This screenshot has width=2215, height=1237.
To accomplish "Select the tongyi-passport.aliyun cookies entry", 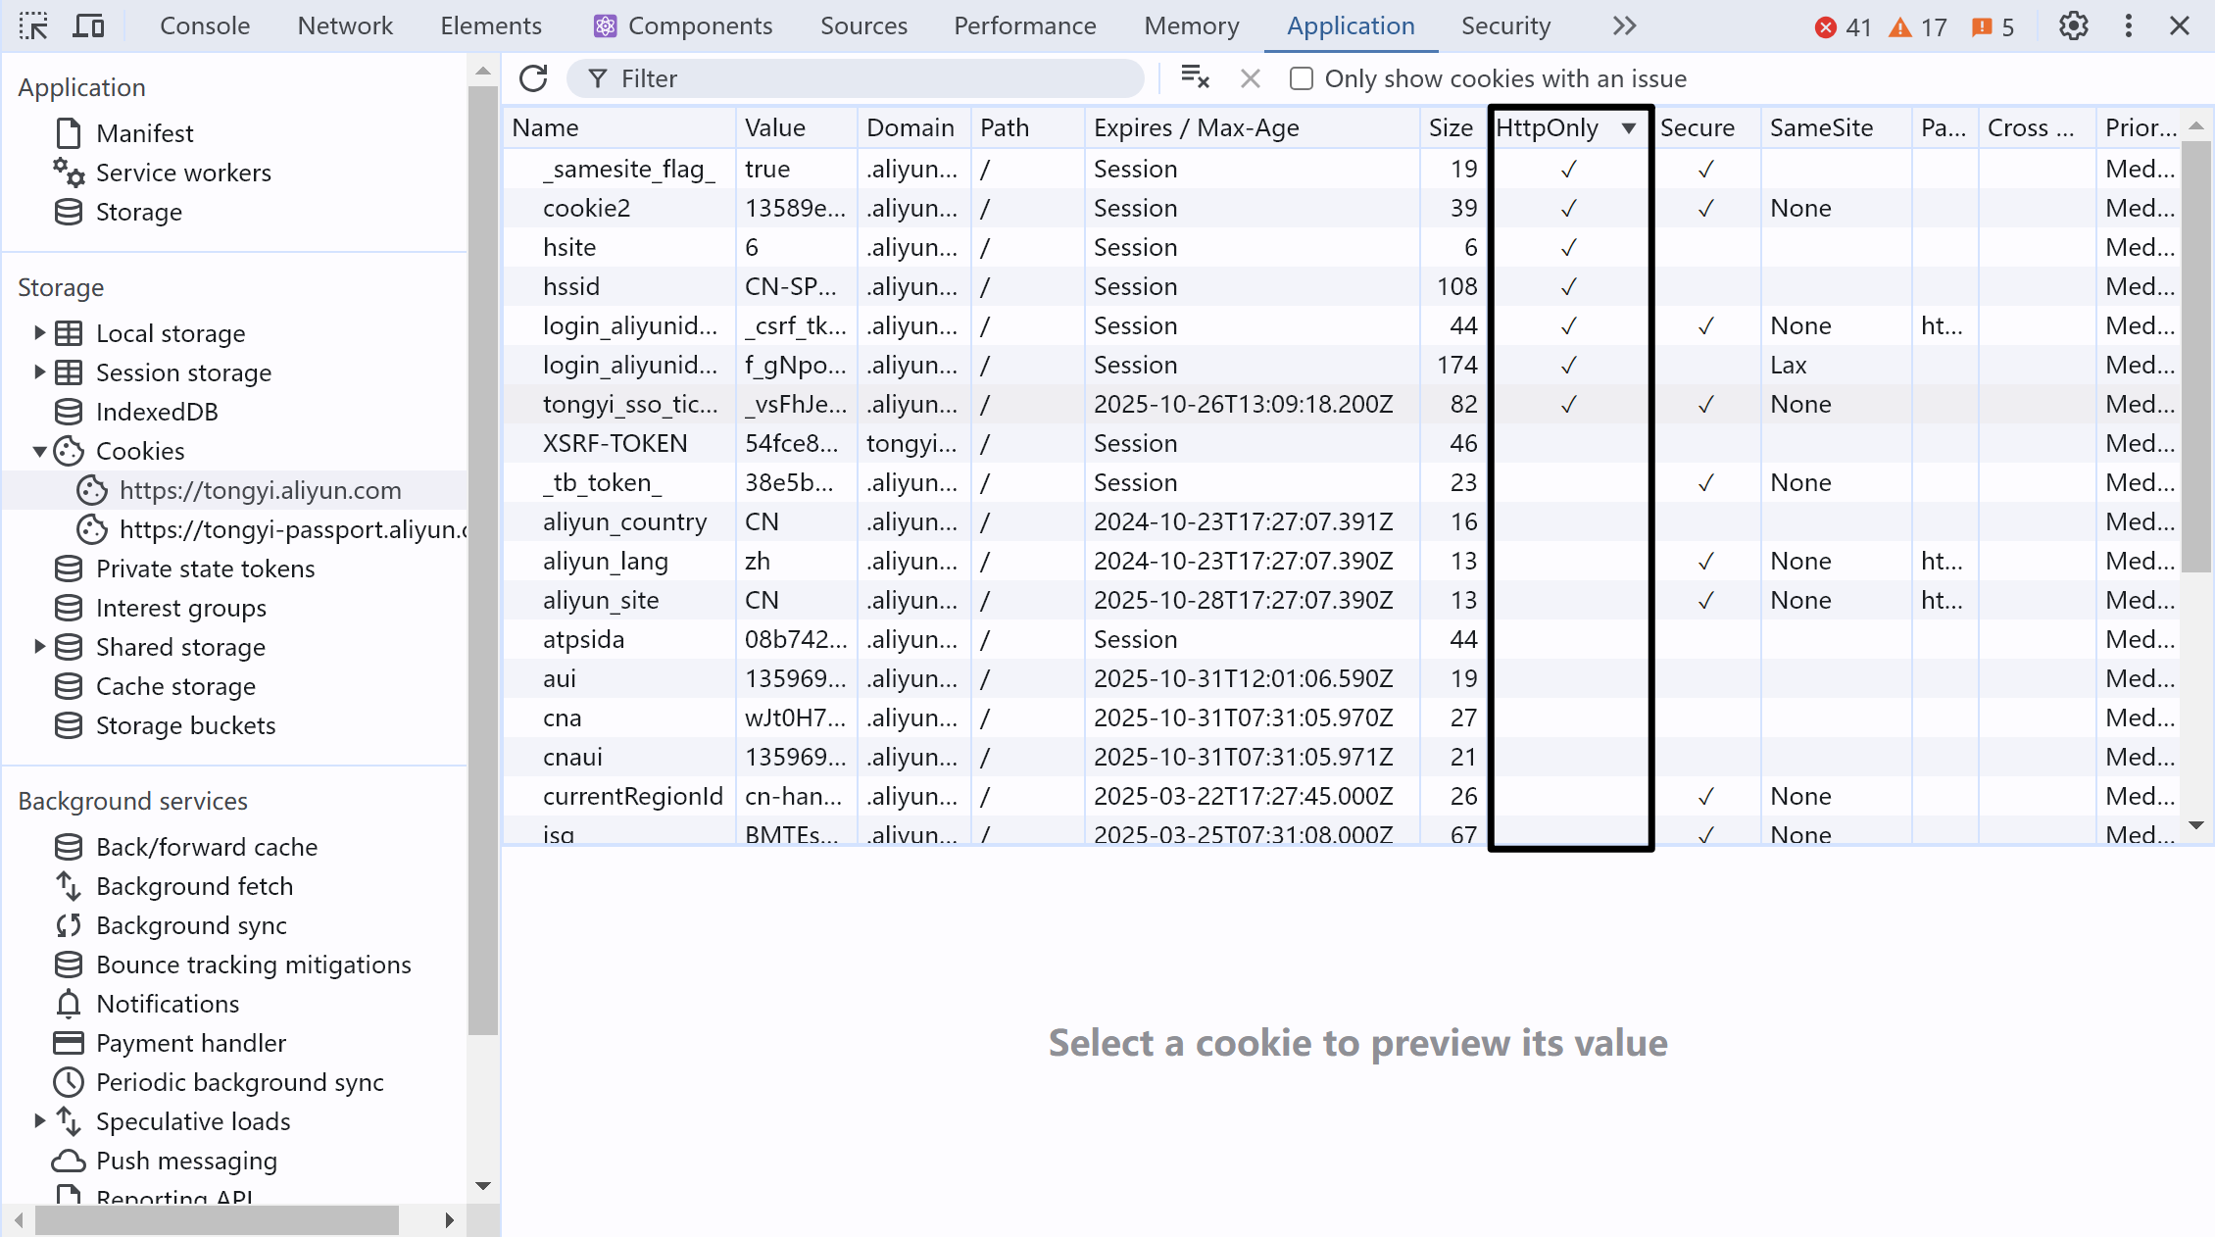I will click(x=292, y=529).
